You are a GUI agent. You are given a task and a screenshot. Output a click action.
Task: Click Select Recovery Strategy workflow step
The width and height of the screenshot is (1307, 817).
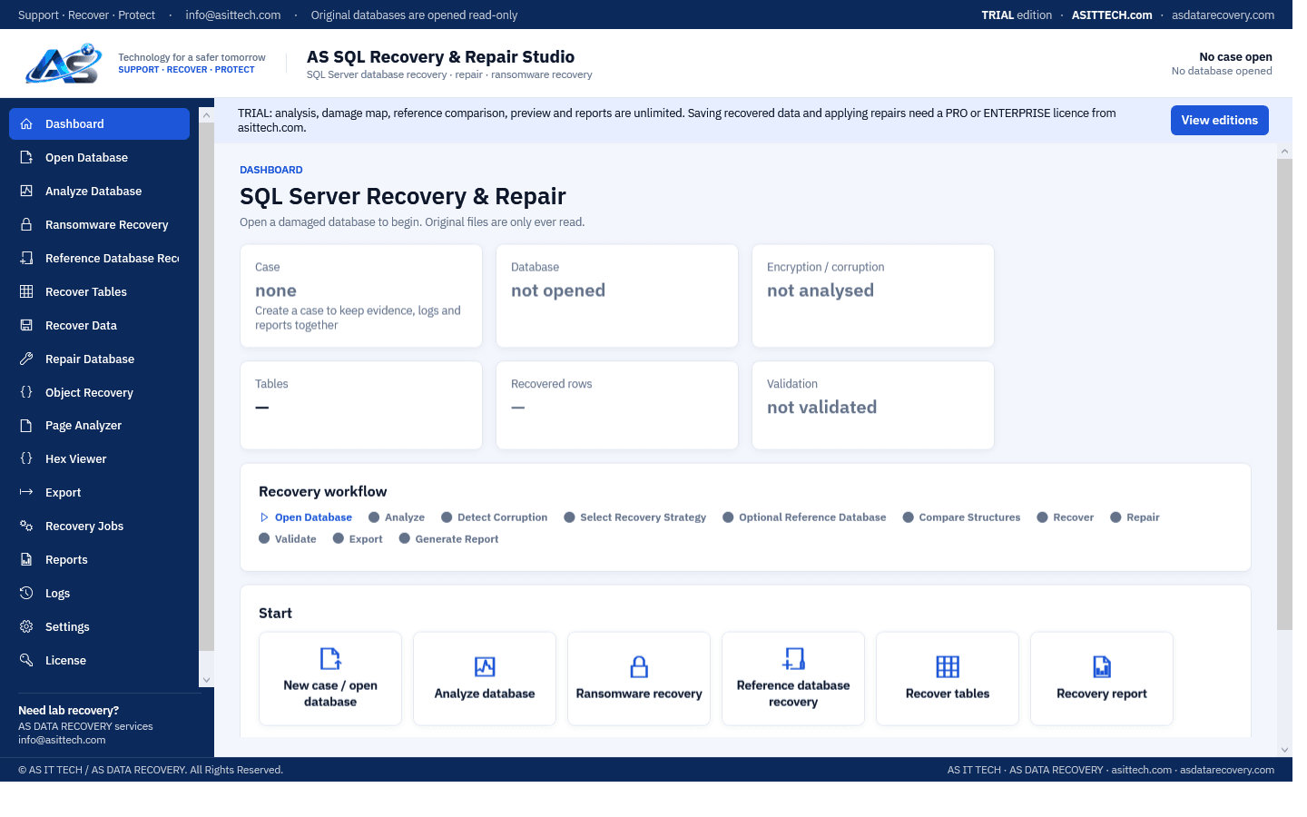click(x=635, y=517)
